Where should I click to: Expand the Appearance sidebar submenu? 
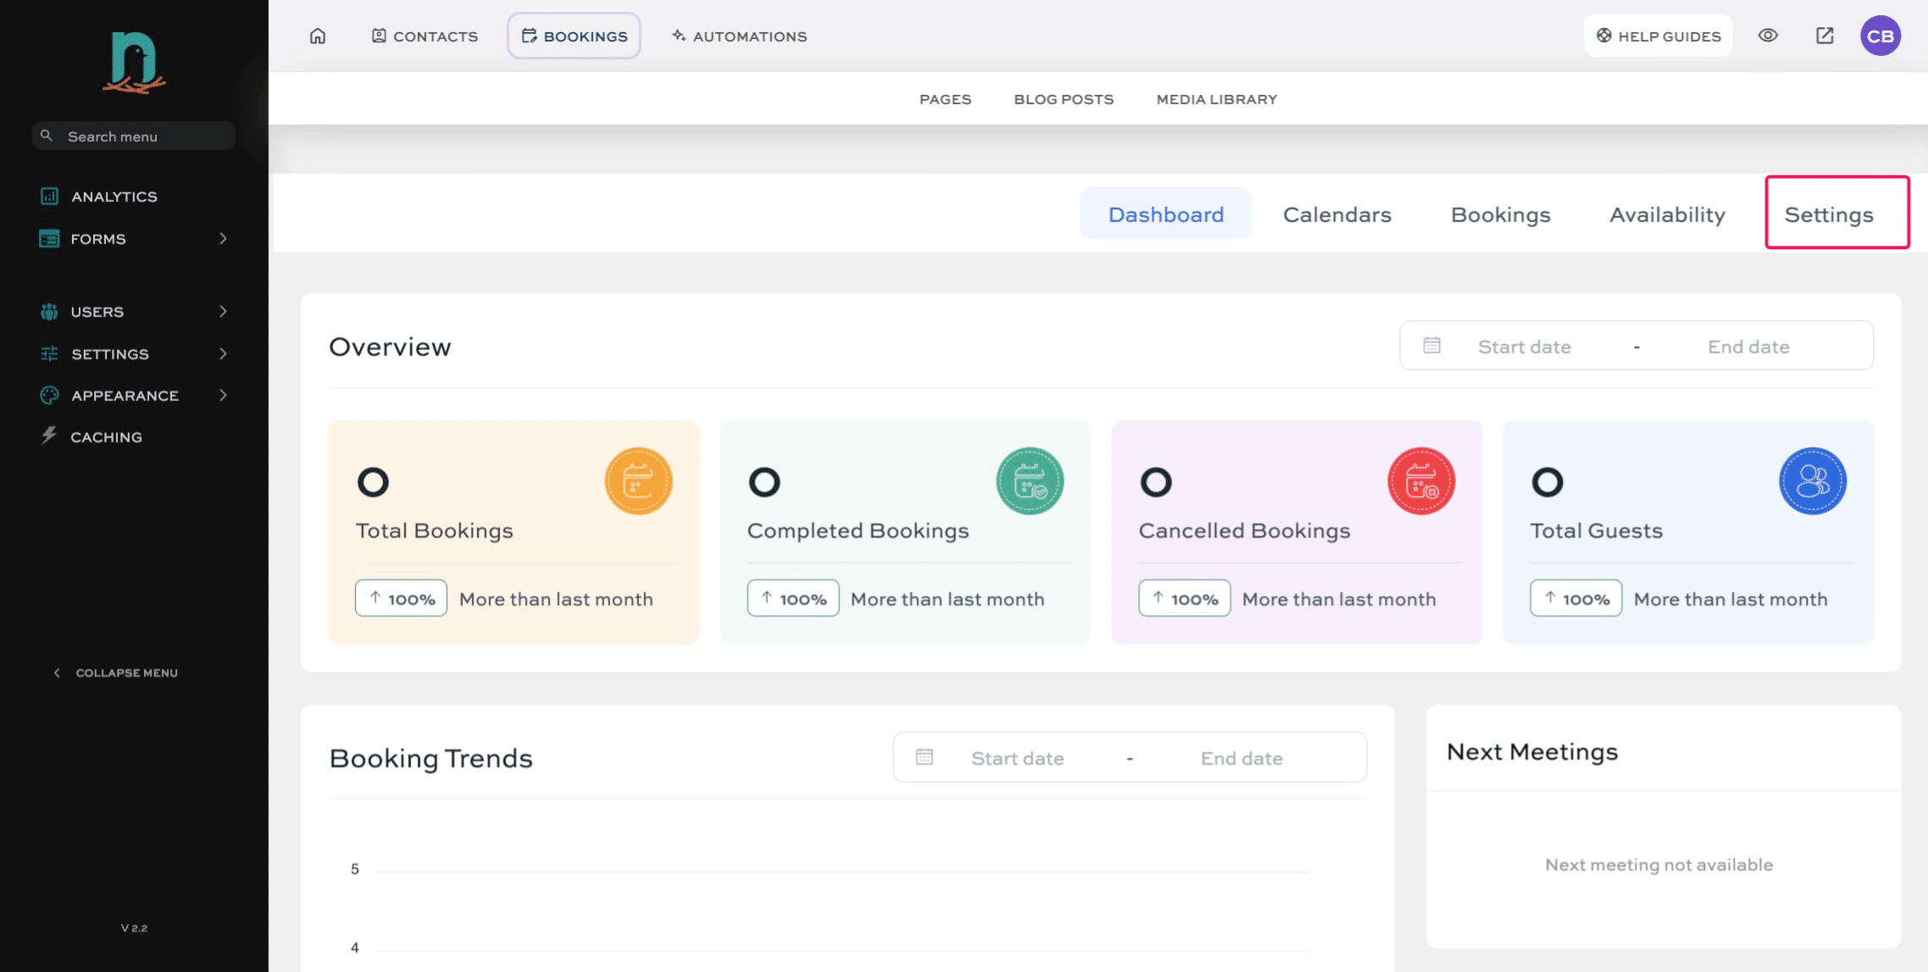223,396
